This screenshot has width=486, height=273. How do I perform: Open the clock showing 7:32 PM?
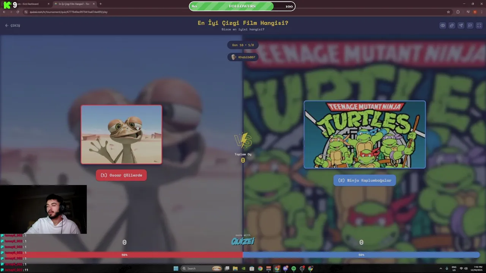(477, 268)
